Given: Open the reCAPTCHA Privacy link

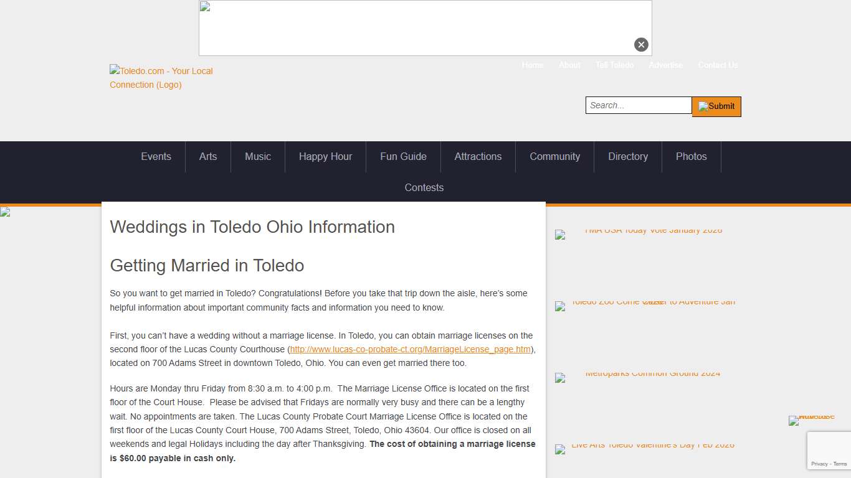Looking at the screenshot, I should point(820,464).
